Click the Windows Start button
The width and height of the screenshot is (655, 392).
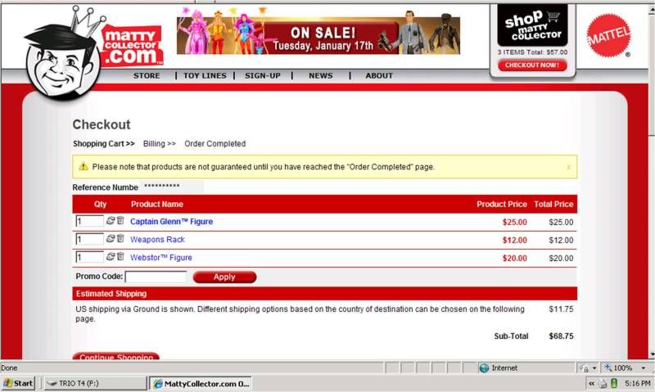click(18, 383)
